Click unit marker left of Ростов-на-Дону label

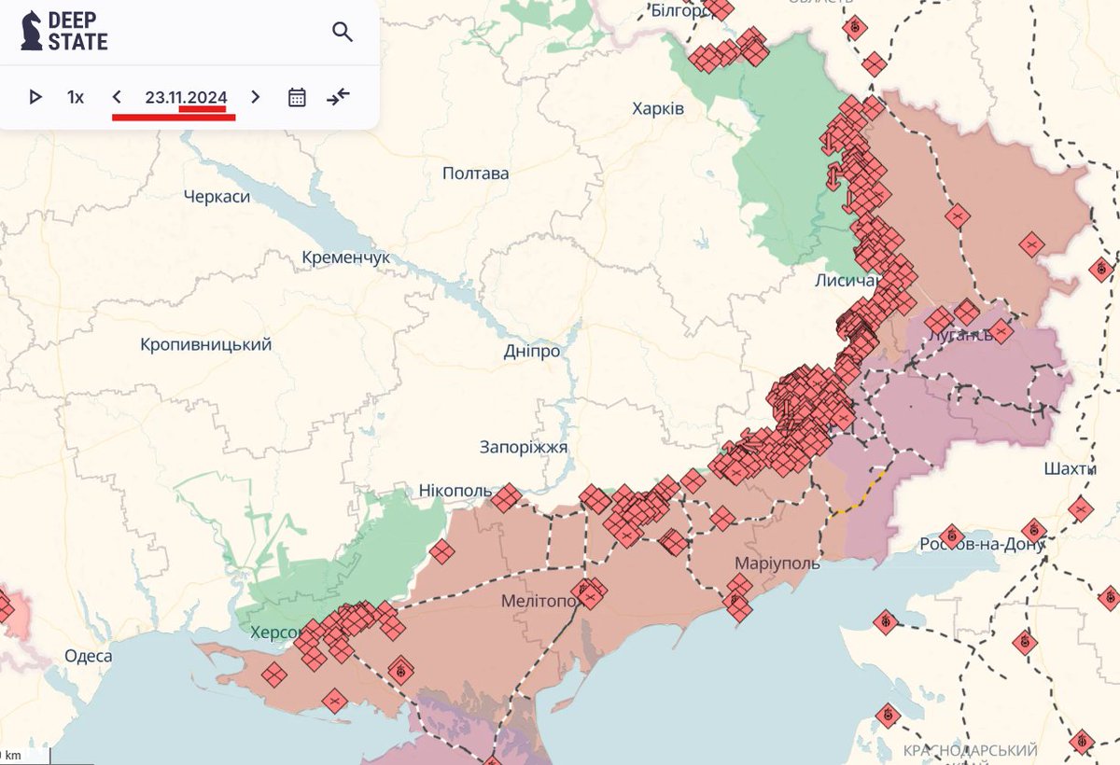[x=951, y=536]
